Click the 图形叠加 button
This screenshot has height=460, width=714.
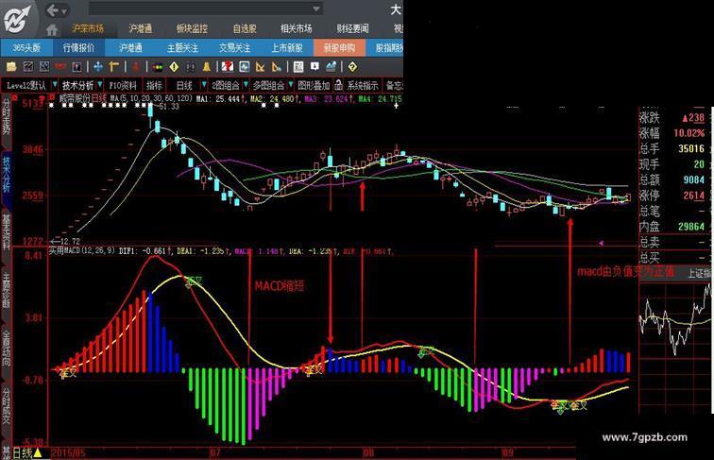[x=314, y=85]
